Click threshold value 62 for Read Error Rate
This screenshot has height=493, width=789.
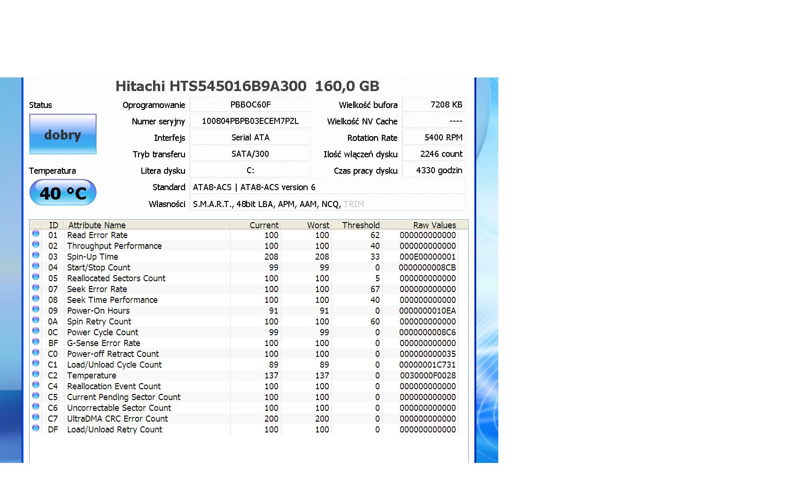(x=375, y=235)
